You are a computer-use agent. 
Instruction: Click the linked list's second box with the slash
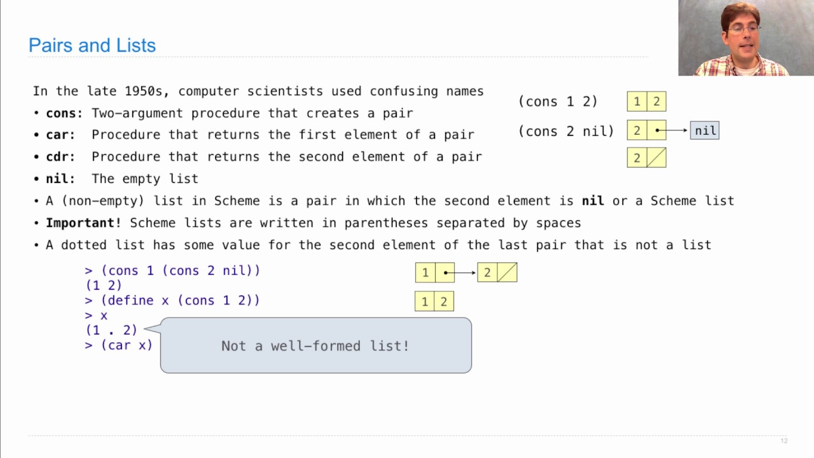497,273
